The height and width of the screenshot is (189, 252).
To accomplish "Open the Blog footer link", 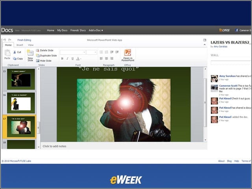I will pyautogui.click(x=229, y=161).
